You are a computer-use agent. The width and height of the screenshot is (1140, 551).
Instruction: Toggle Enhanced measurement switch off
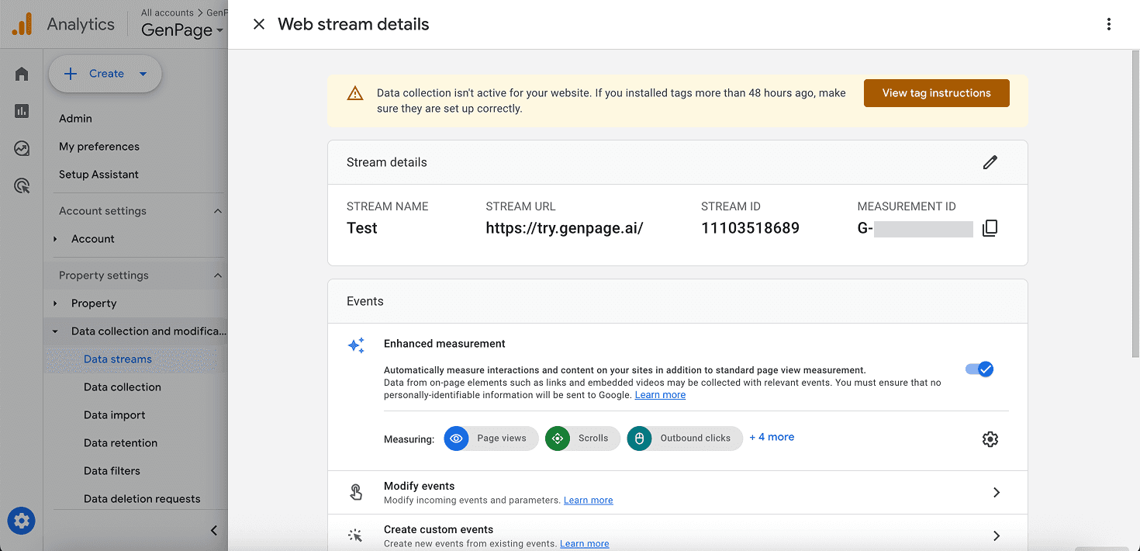coord(979,369)
